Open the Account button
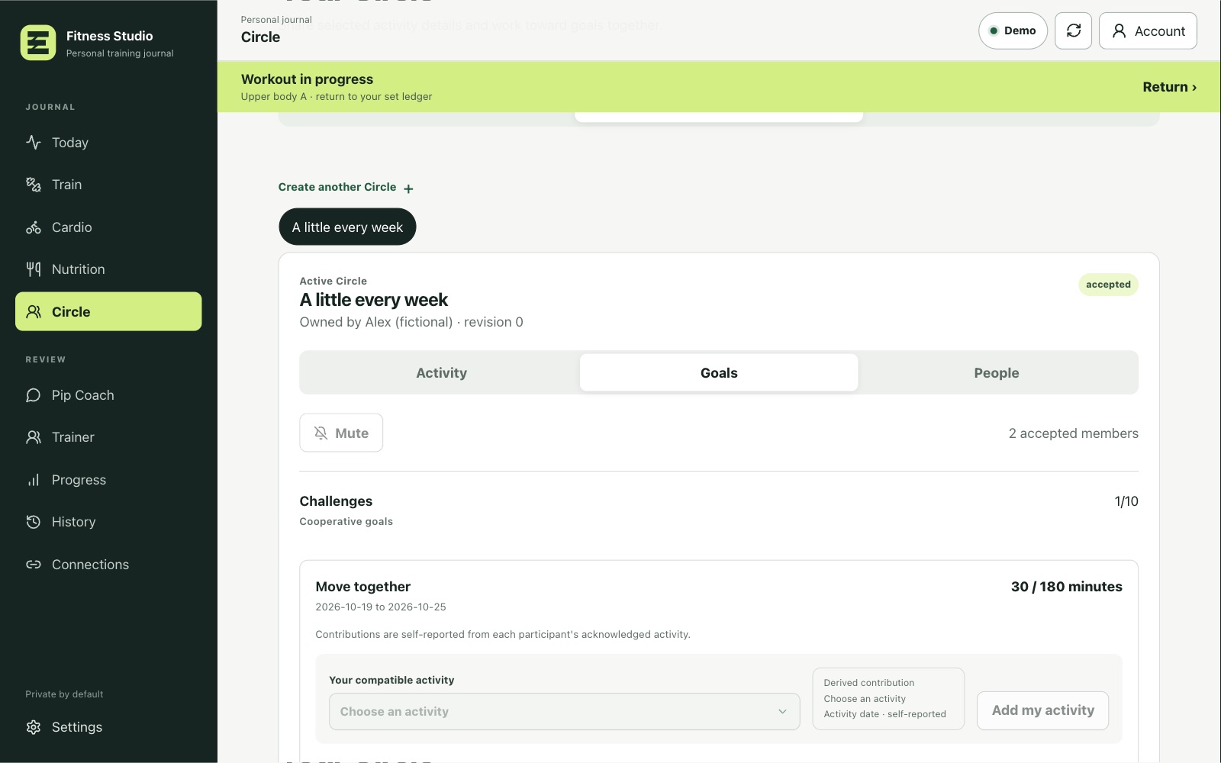Screen dimensions: 1221x763 click(x=1148, y=31)
